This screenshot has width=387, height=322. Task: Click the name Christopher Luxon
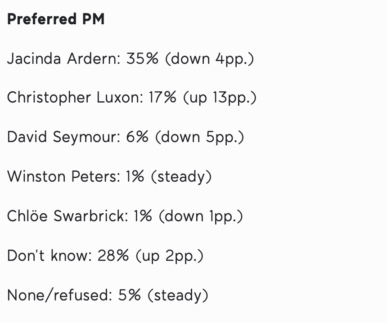point(75,98)
